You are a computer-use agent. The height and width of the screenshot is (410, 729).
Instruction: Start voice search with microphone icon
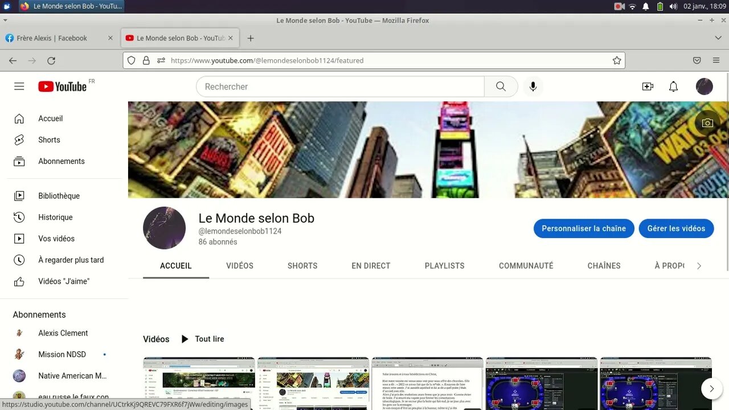click(533, 87)
